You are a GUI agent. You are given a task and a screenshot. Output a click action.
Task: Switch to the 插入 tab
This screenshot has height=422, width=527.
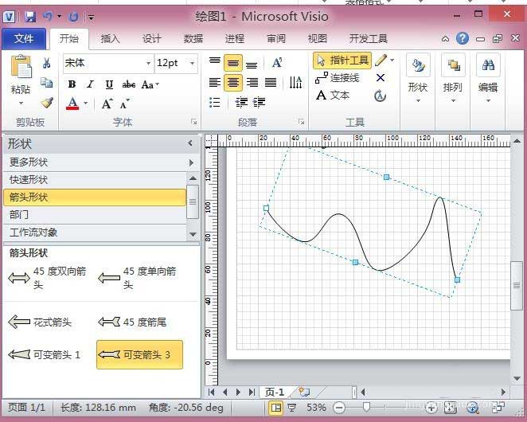[110, 39]
